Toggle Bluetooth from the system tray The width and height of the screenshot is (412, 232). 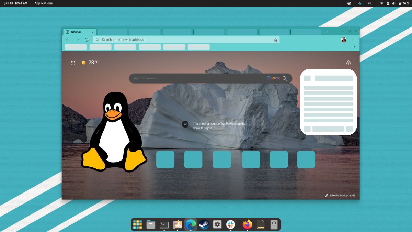point(388,3)
